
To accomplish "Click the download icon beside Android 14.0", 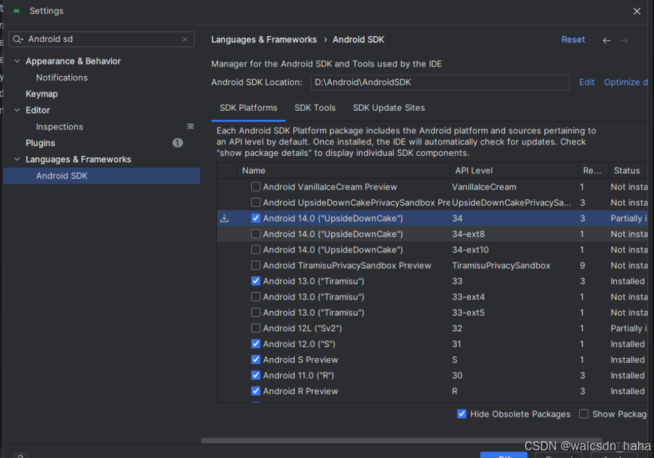I will (x=224, y=218).
